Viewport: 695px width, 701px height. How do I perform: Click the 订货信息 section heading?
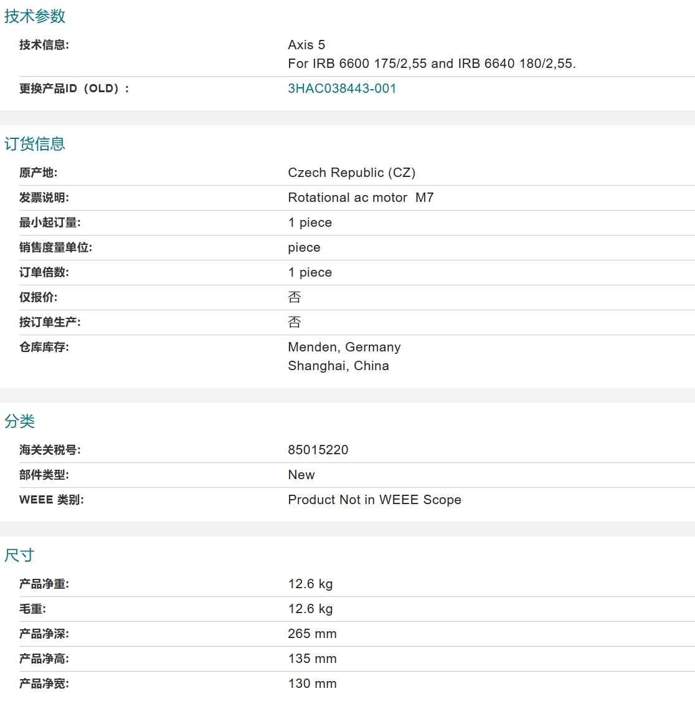pos(35,144)
